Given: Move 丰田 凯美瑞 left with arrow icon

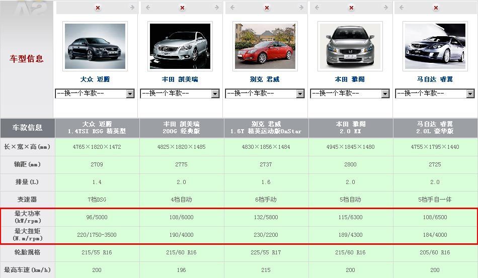Looking at the screenshot, I should pos(147,8).
